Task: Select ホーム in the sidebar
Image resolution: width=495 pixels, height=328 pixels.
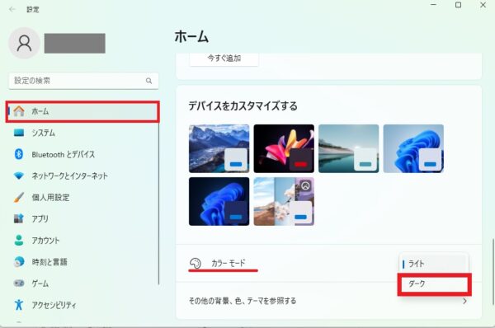Action: point(82,111)
